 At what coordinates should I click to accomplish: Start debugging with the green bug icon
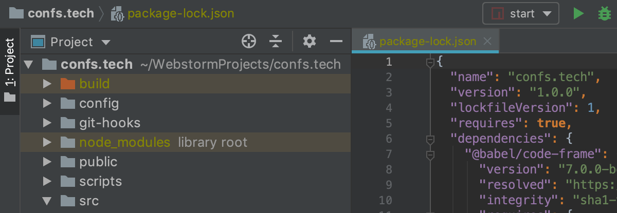tap(605, 14)
